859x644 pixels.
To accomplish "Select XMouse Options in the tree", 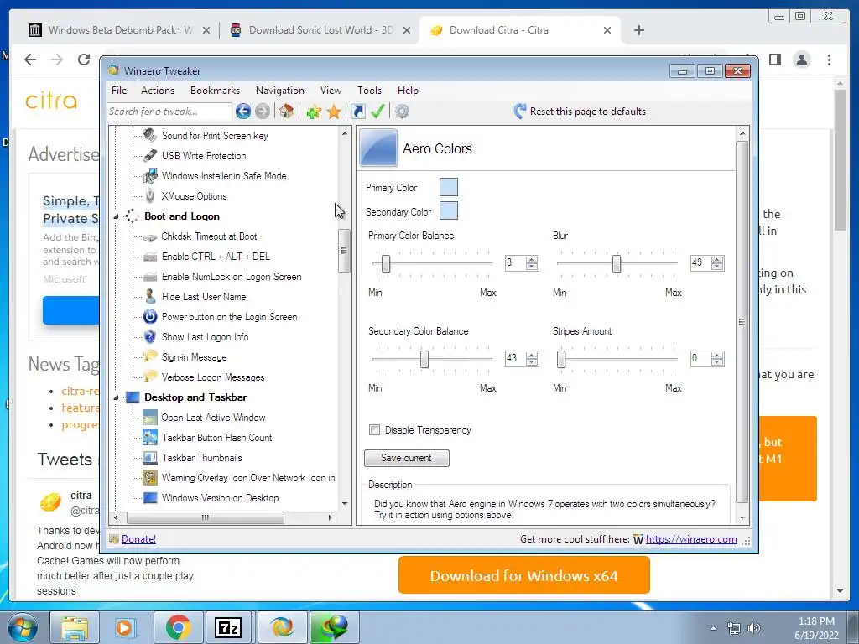I will click(x=194, y=196).
